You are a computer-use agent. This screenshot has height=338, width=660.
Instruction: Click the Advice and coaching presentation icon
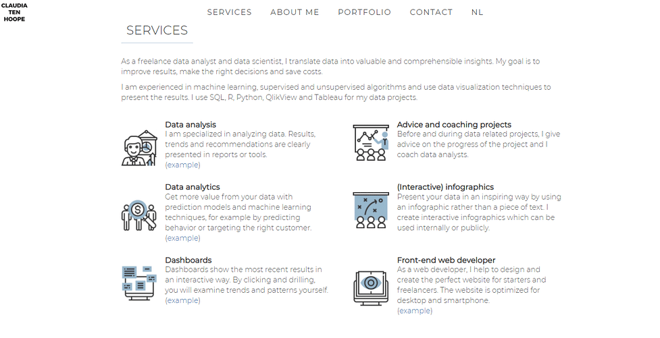click(371, 142)
